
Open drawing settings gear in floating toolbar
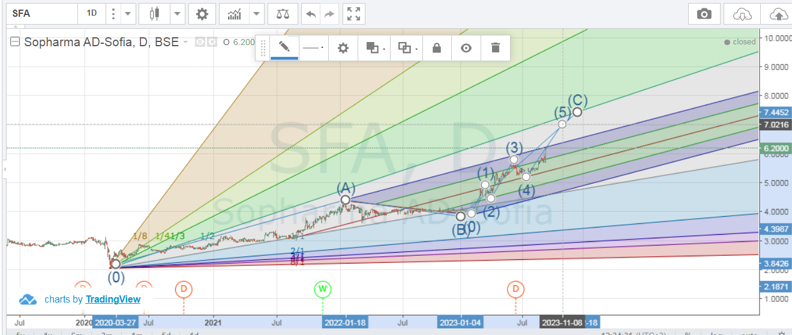(x=343, y=48)
